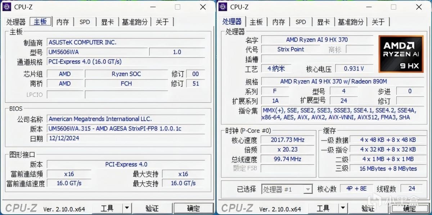Click southbridge revision value 51
432x215 pixels.
(196, 84)
